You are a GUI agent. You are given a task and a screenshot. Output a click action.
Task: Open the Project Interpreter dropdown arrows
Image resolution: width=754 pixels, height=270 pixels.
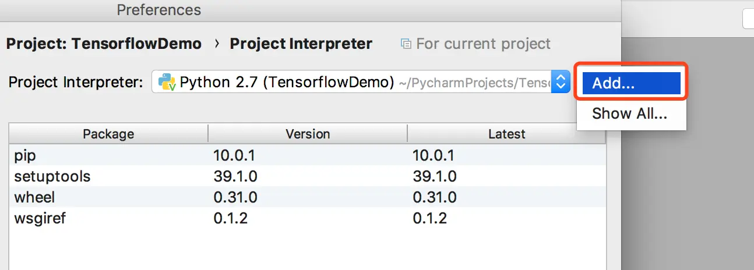tap(561, 82)
